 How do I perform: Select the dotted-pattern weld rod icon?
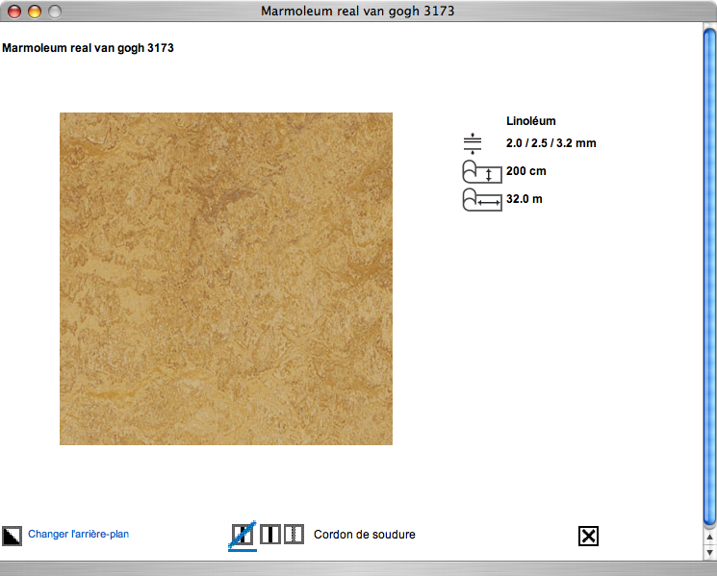[x=294, y=535]
